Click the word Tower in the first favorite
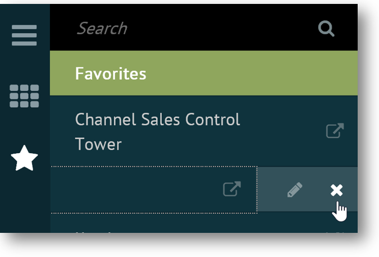 [98, 144]
